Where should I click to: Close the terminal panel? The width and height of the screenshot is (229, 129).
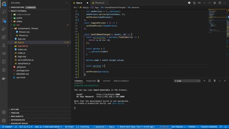click(x=225, y=81)
